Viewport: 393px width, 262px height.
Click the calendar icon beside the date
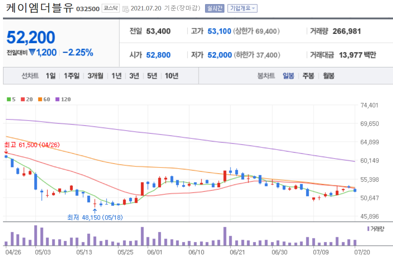tap(125, 9)
